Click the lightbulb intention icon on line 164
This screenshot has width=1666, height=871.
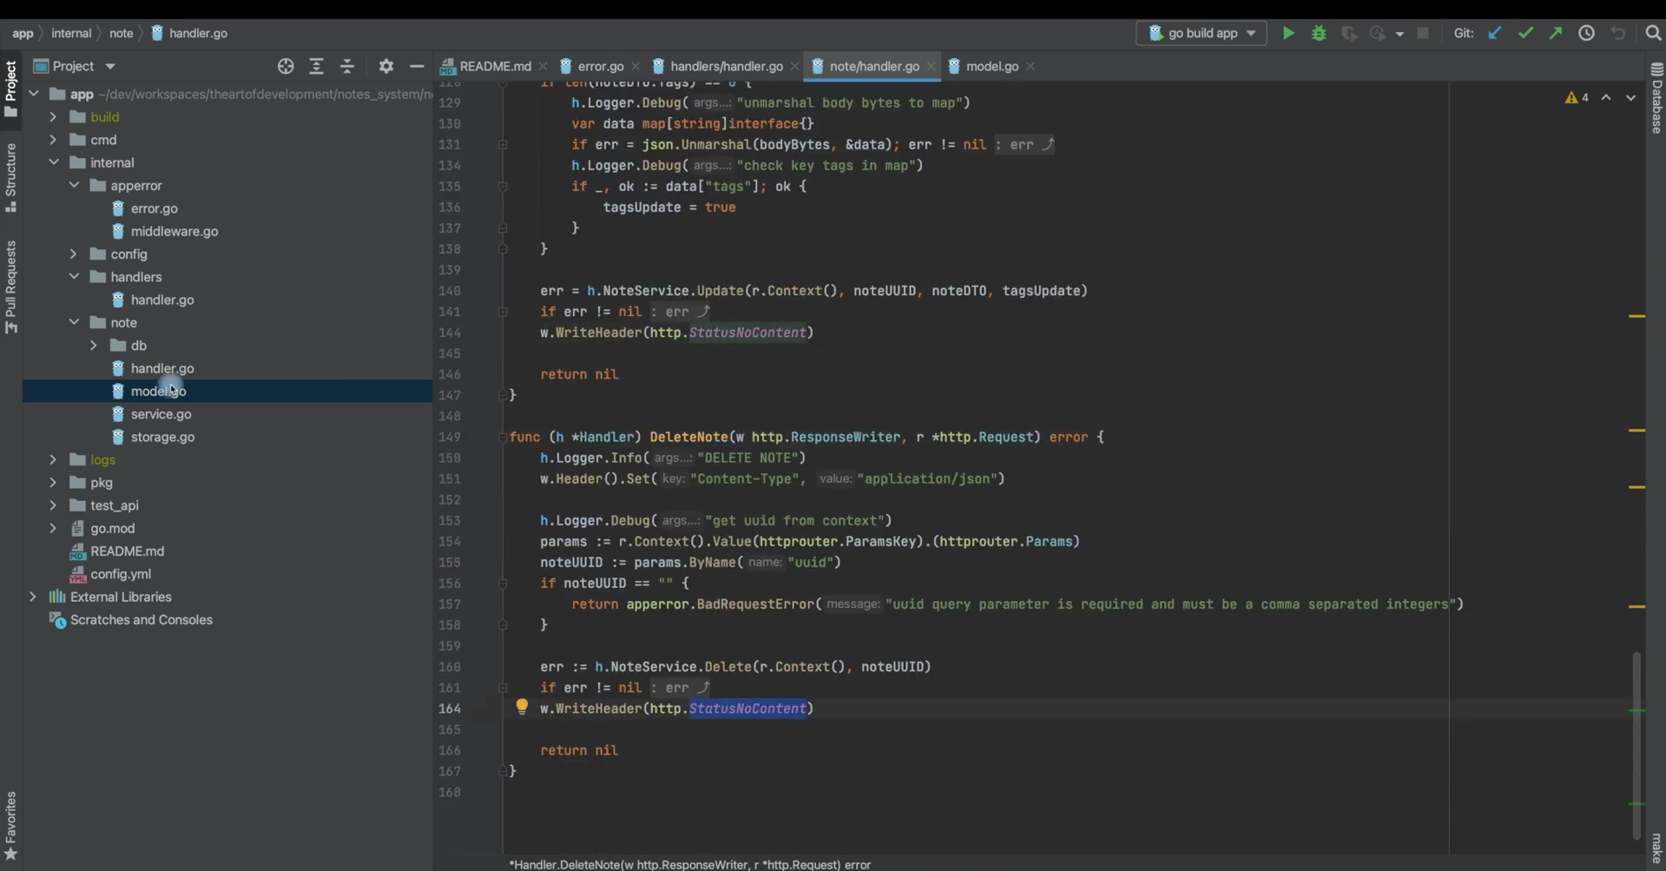[522, 707]
